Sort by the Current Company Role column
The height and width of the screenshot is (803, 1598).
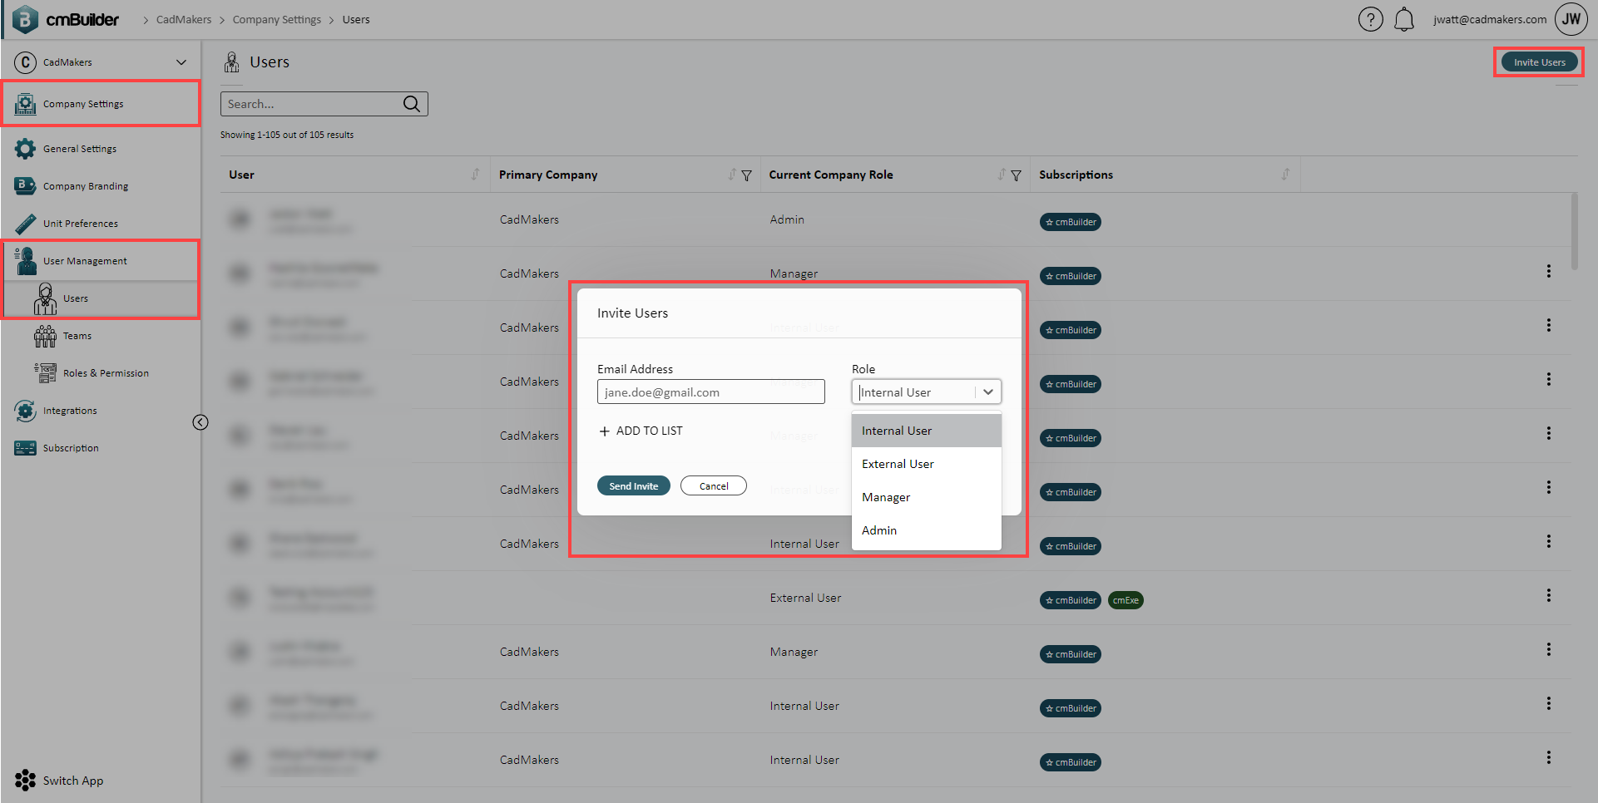(1002, 175)
